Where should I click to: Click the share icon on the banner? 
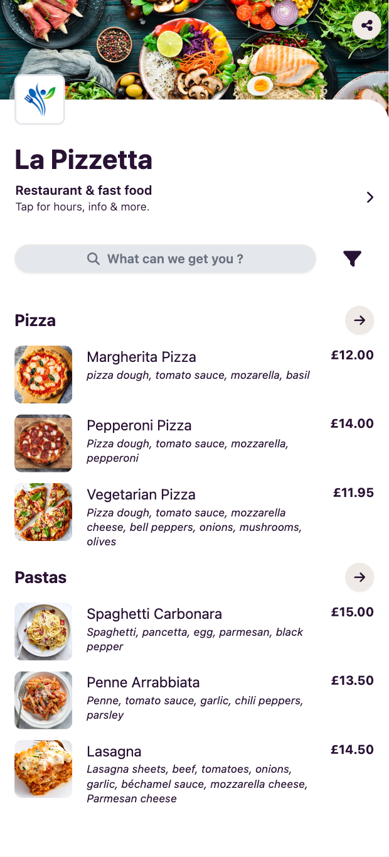click(x=367, y=26)
